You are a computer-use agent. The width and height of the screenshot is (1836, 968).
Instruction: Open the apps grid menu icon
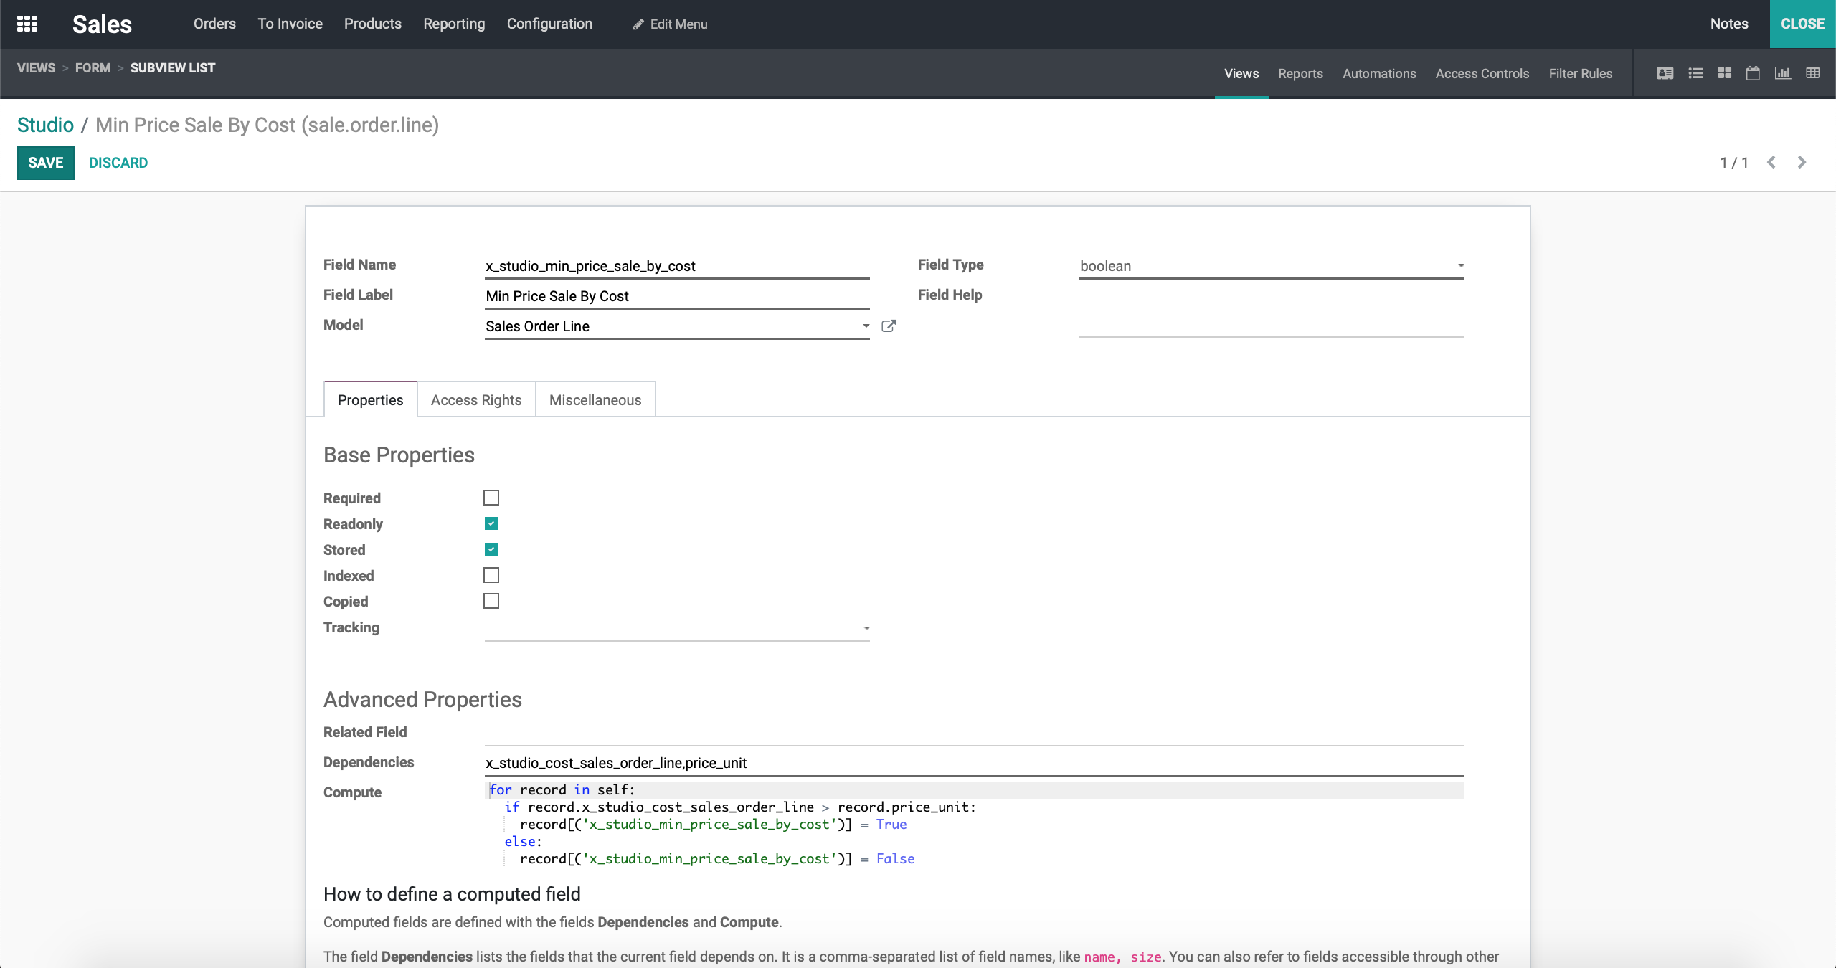[27, 24]
